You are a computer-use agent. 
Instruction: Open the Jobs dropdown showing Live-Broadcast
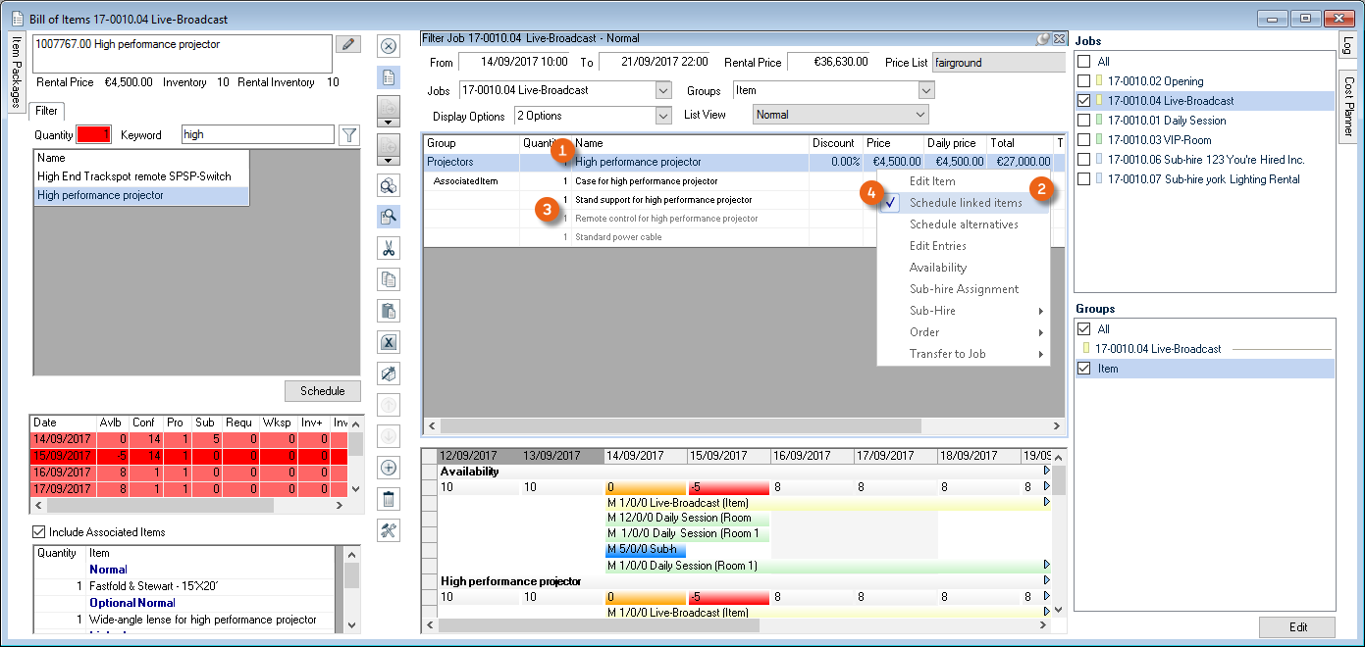[662, 90]
